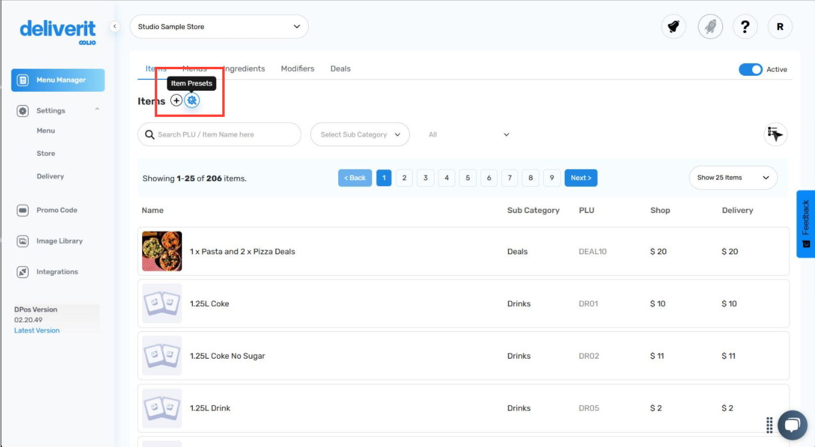Open the Show 25 Items dropdown
Viewport: 815px width, 447px height.
pyautogui.click(x=733, y=177)
